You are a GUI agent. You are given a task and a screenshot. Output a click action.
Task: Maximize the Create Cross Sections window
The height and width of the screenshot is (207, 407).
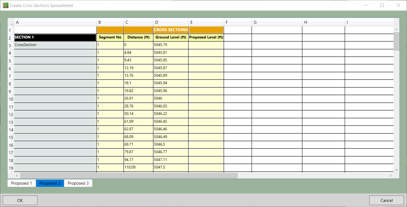[382, 5]
